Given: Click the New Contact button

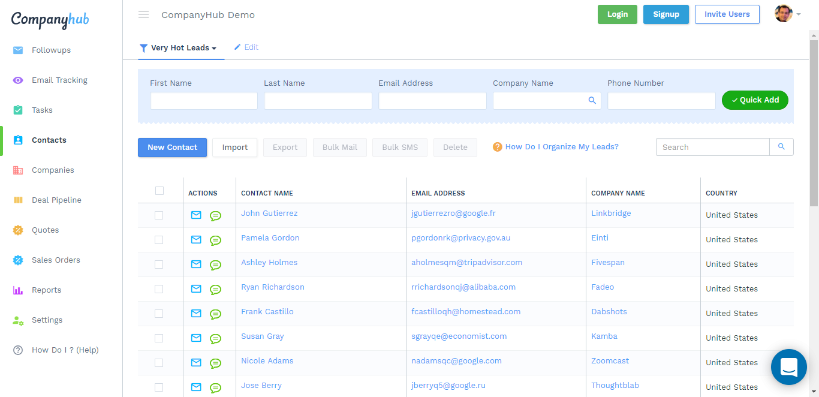Looking at the screenshot, I should coord(173,148).
